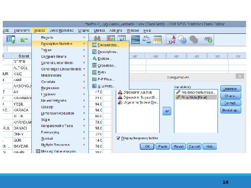Expand the Correlate submenu
This screenshot has width=251, height=188.
pos(60,82)
